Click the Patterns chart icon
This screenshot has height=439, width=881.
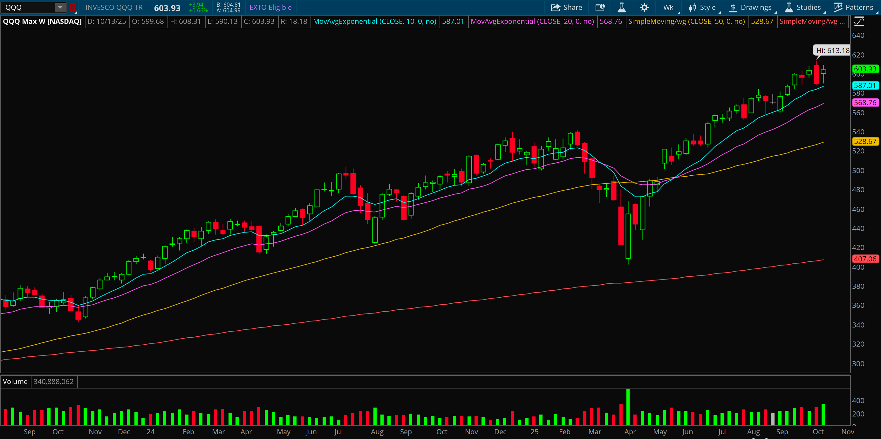point(838,8)
